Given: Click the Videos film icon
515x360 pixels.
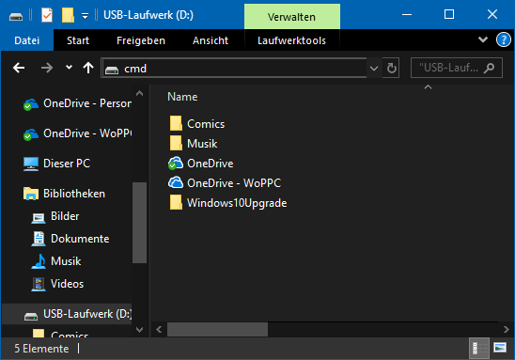Looking at the screenshot, I should tap(39, 284).
